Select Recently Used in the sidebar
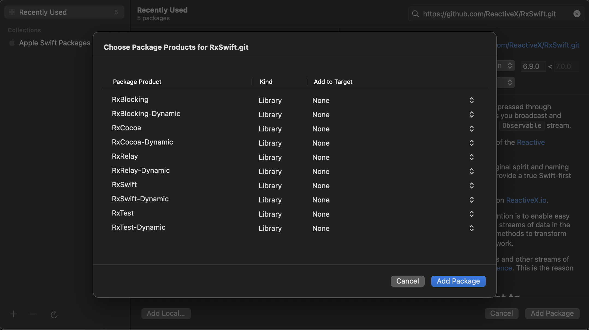This screenshot has height=330, width=589. pos(64,12)
